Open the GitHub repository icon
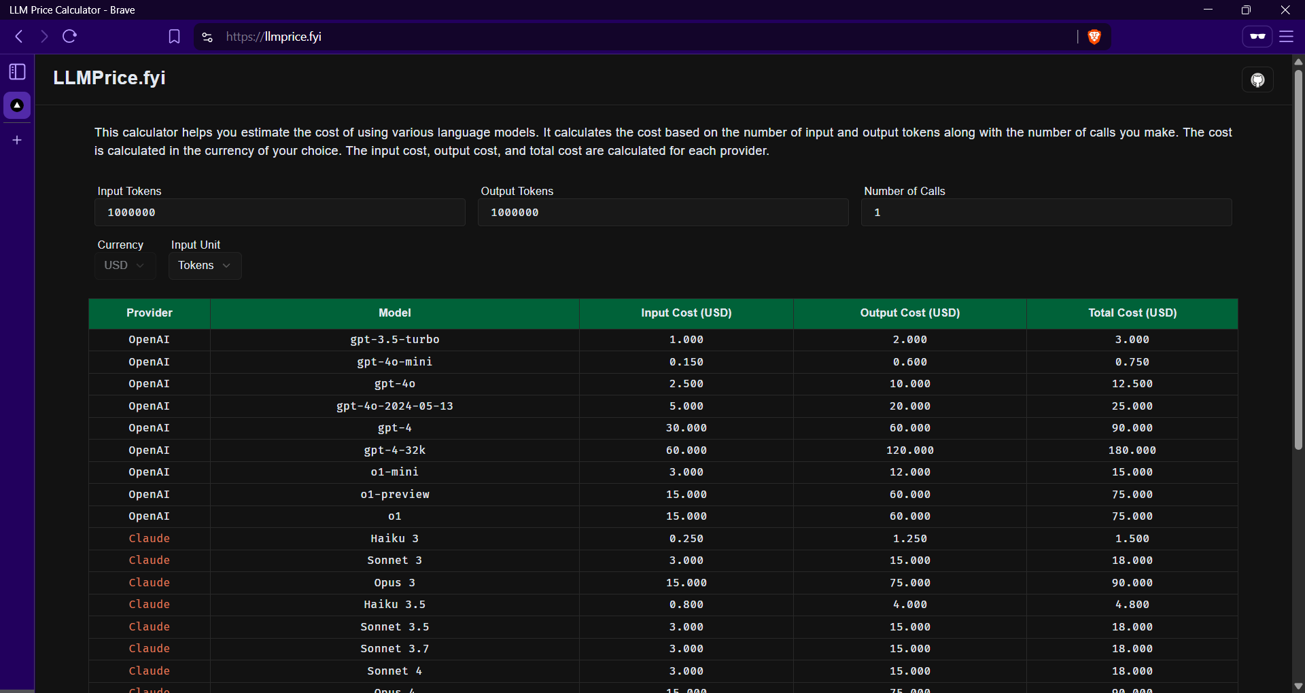1305x693 pixels. (1257, 80)
